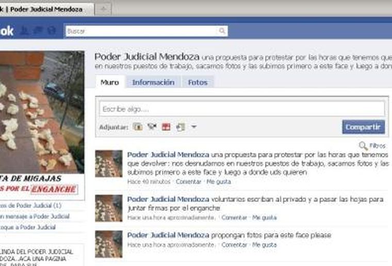Open the Filtros magnifier on the wall
392x266 pixels.
click(x=363, y=145)
